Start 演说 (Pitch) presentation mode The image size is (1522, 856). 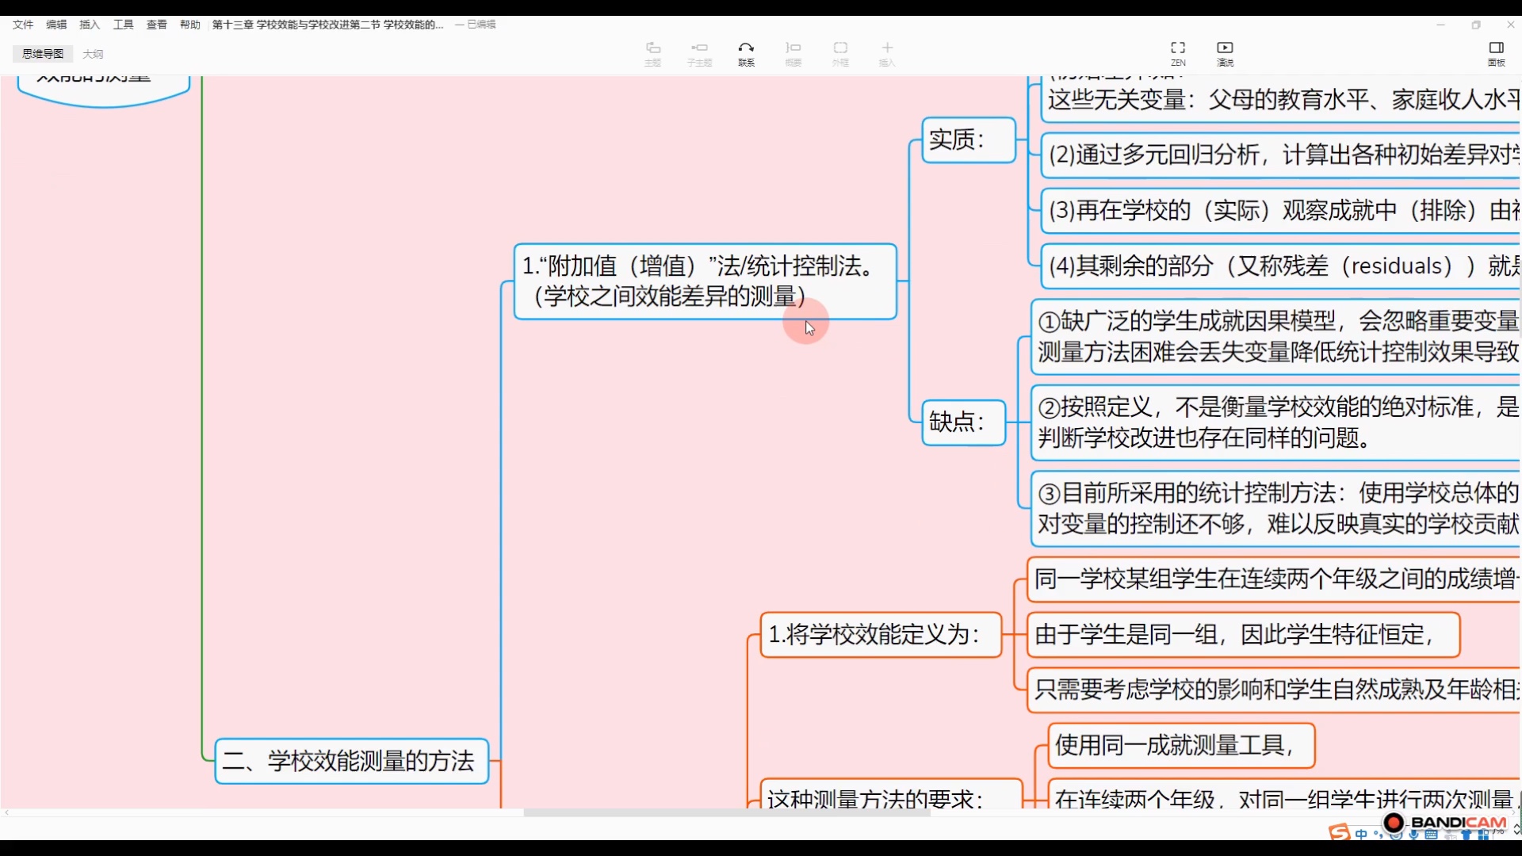tap(1225, 54)
